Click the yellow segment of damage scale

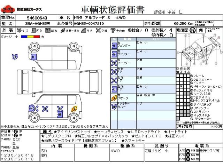(x=30, y=37)
